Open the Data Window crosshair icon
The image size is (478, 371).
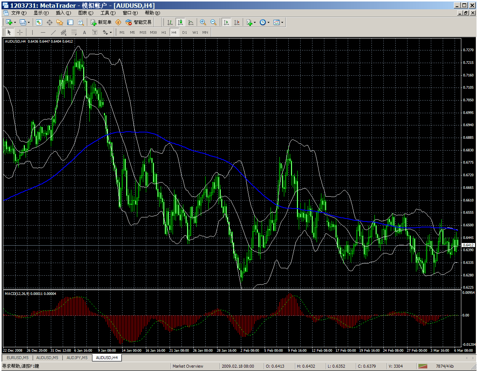pyautogui.click(x=49, y=22)
